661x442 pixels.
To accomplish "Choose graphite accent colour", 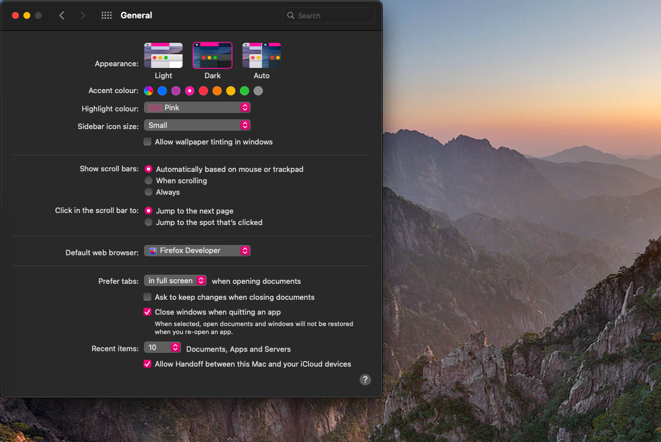I will pos(258,91).
